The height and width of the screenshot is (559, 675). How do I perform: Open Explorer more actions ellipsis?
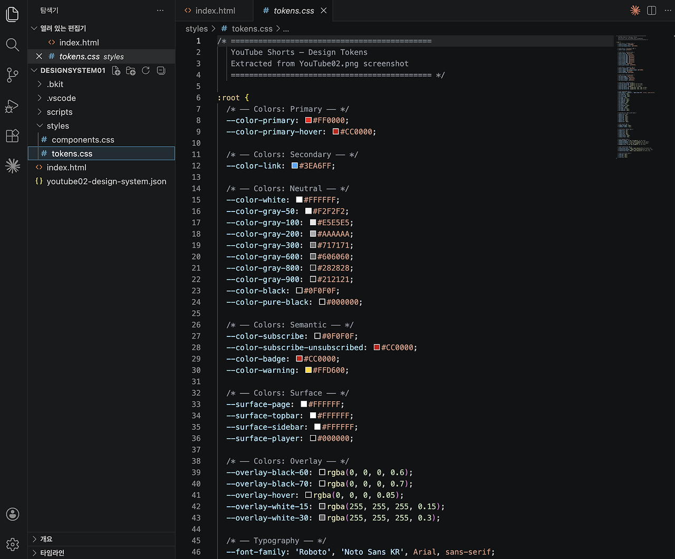(x=160, y=11)
